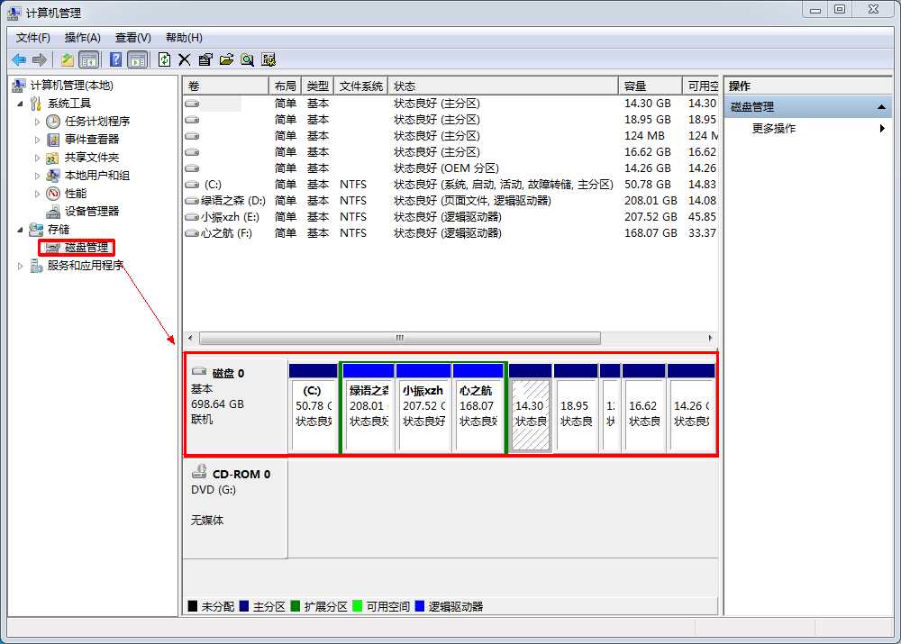Sort by the 类型 column header
This screenshot has width=901, height=644.
tap(317, 86)
